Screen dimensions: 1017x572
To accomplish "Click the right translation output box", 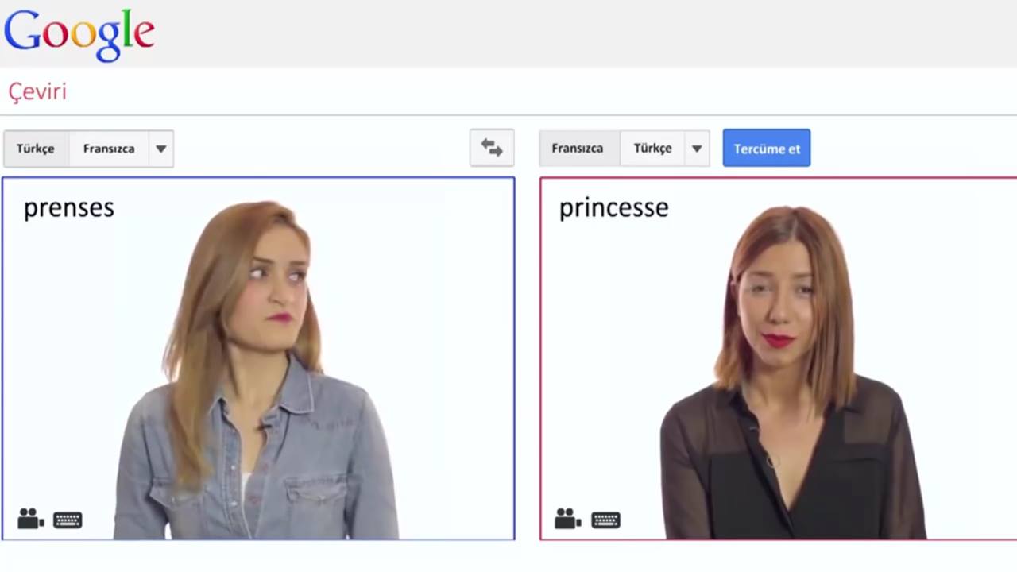I will coord(779,358).
